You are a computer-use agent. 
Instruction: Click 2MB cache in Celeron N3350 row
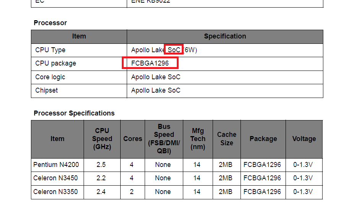(x=226, y=192)
